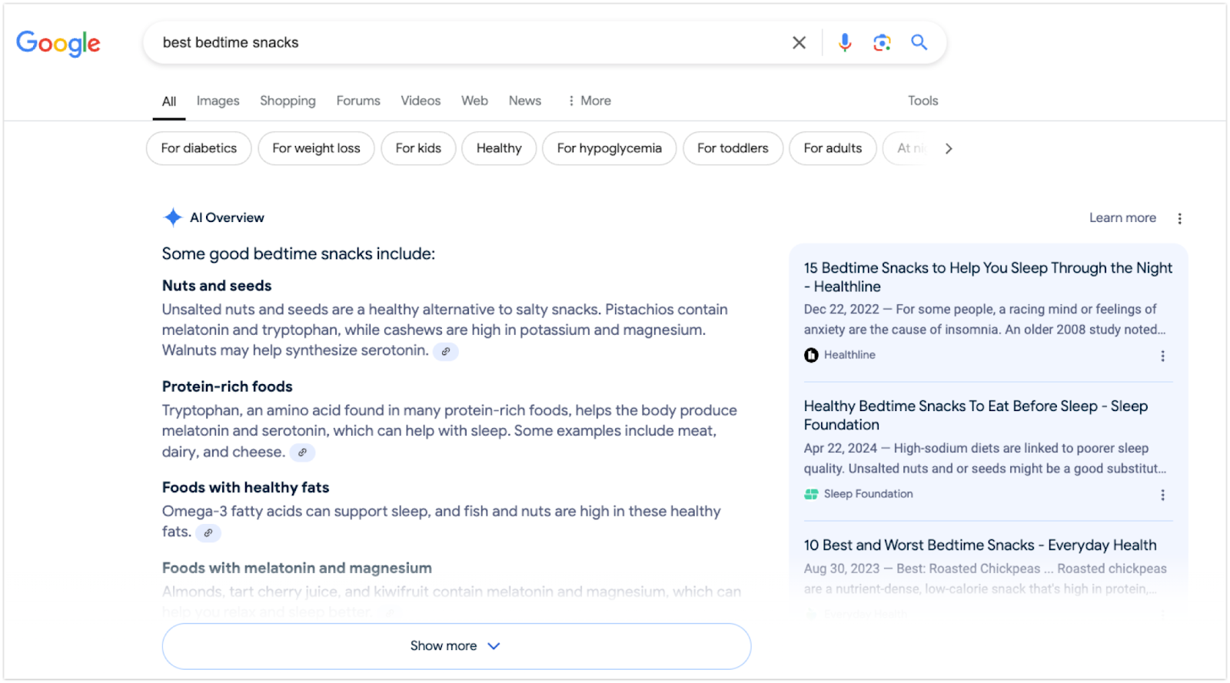Switch to the Images tab
Image resolution: width=1230 pixels, height=683 pixels.
(218, 101)
